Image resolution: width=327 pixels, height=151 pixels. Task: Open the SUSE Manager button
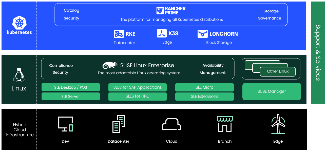(x=272, y=91)
